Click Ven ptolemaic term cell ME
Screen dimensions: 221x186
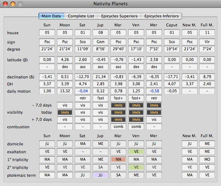(x=136, y=175)
